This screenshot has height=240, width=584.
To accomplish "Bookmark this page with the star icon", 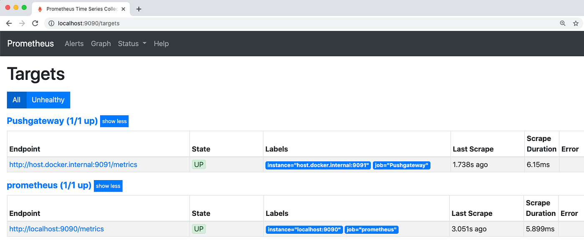I will [x=576, y=23].
